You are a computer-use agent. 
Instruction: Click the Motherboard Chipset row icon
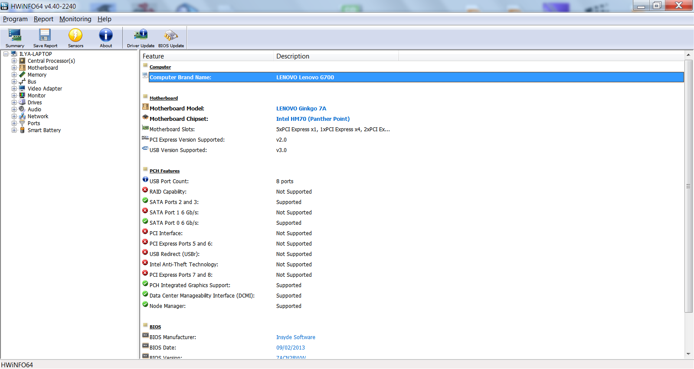tap(145, 118)
